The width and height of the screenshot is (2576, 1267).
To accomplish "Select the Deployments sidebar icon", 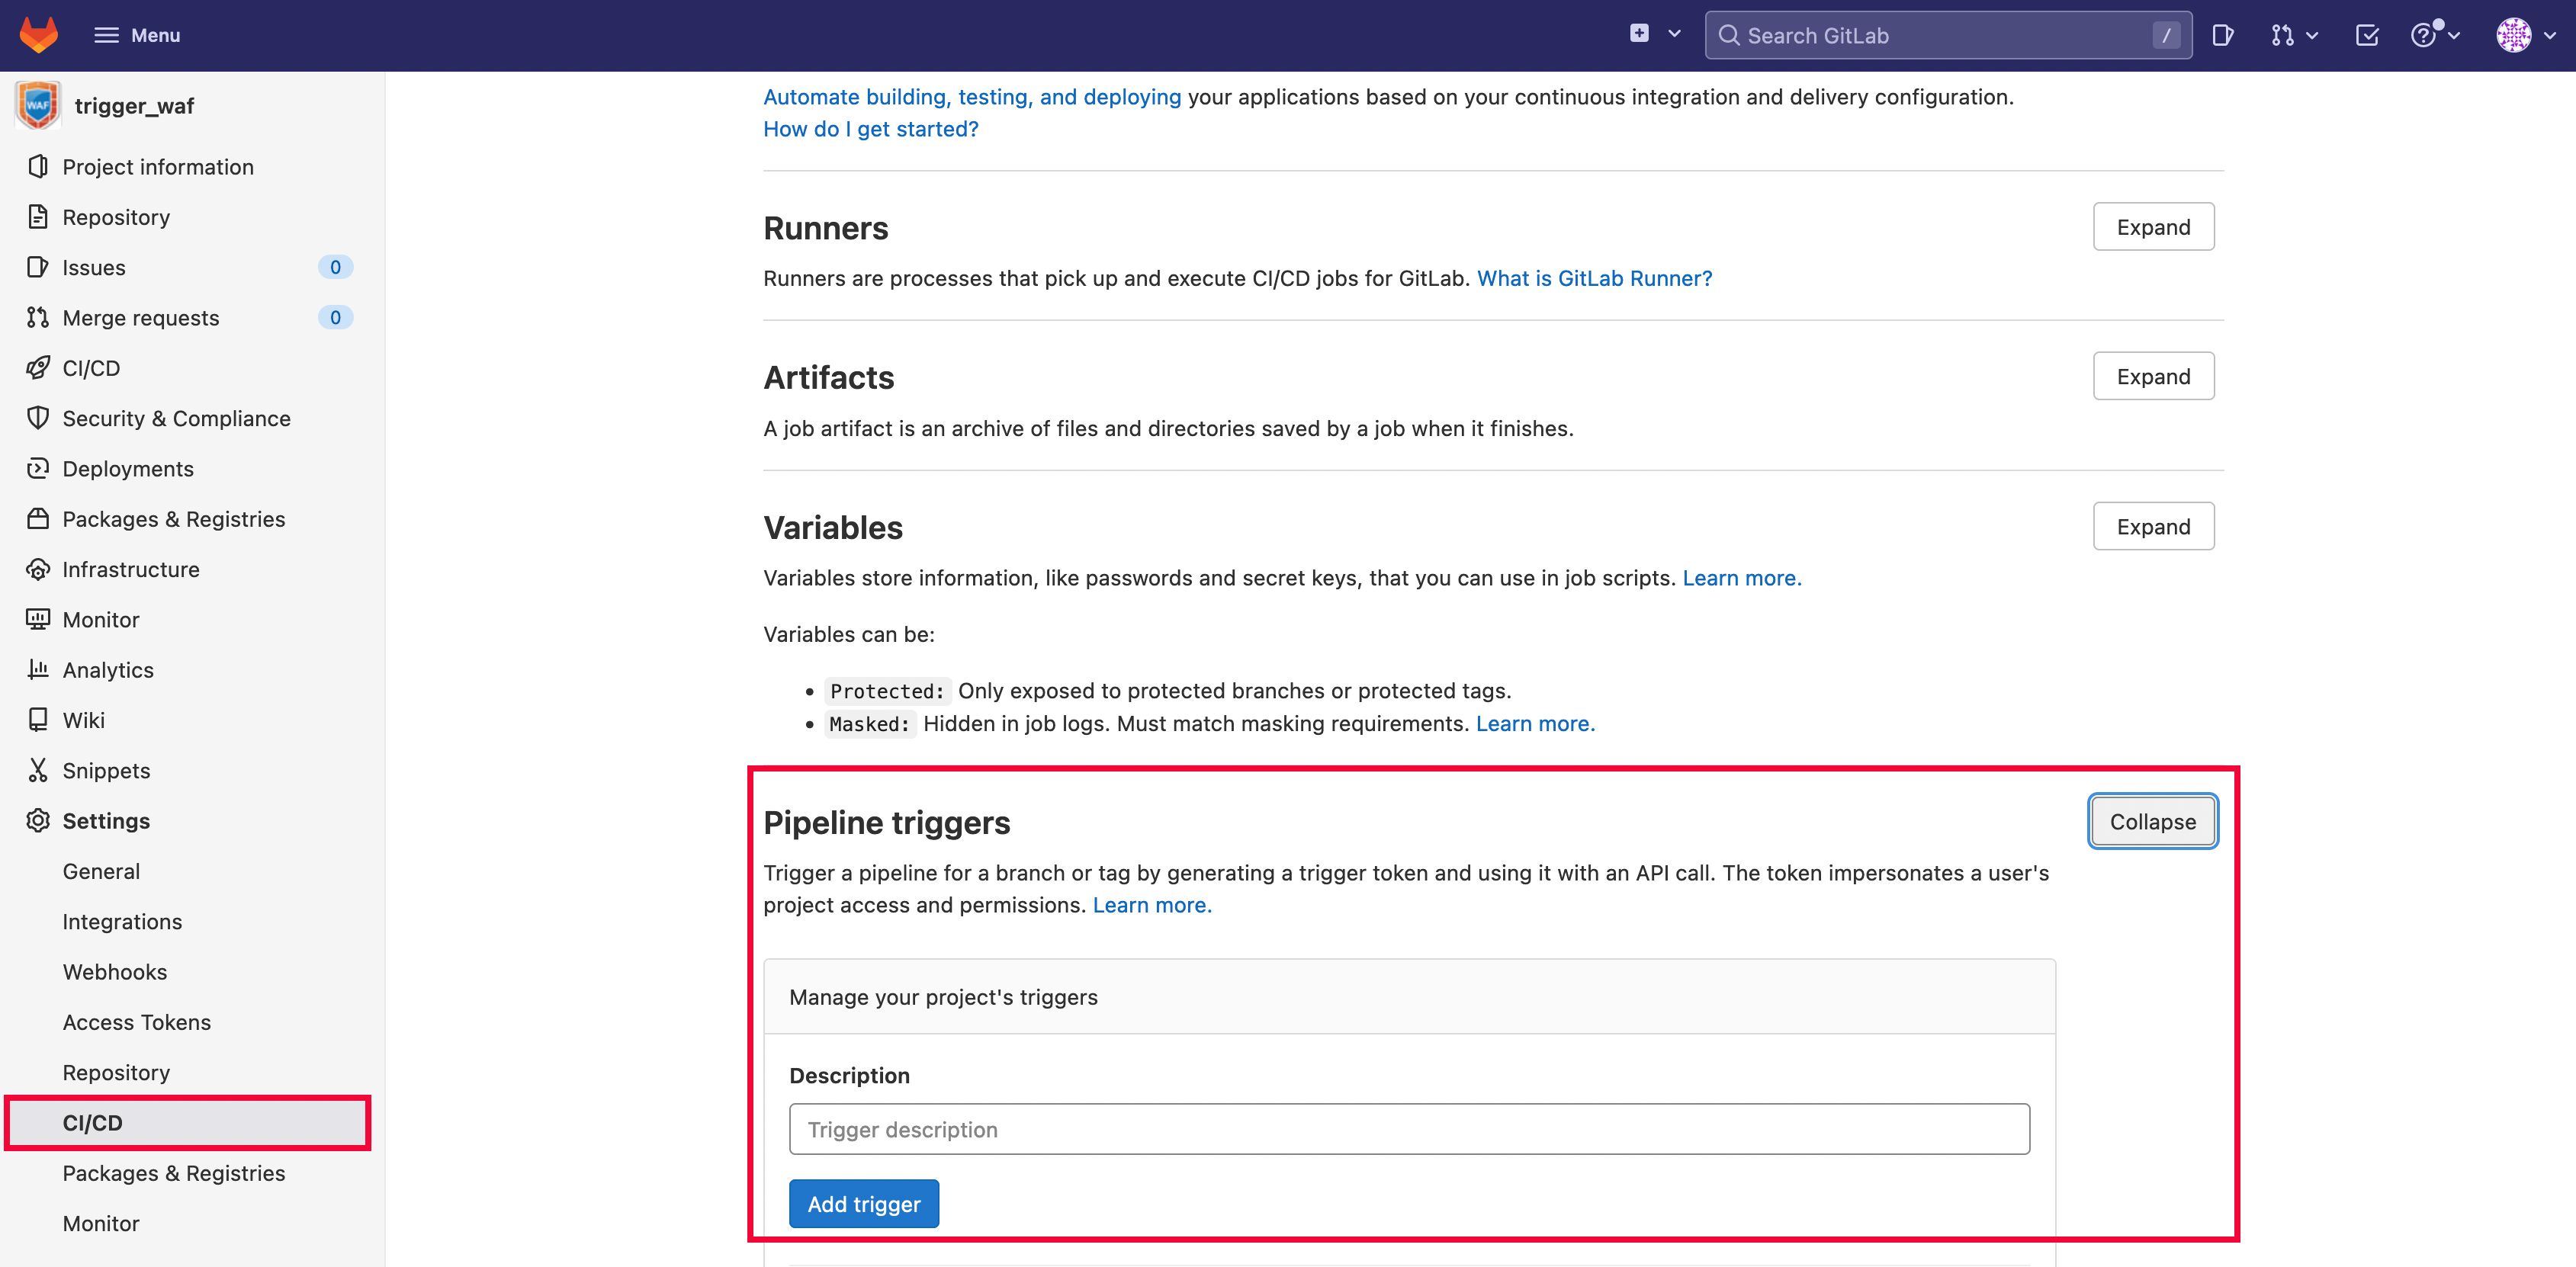I will tap(37, 468).
